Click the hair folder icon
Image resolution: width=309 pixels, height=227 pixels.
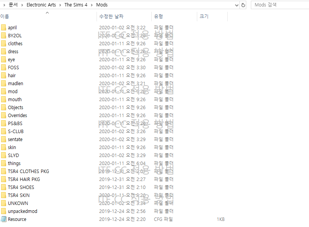click(3, 76)
